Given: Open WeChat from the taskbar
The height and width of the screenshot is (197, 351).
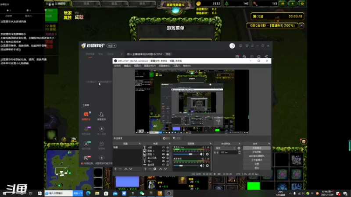Looking at the screenshot, I should point(142,193).
